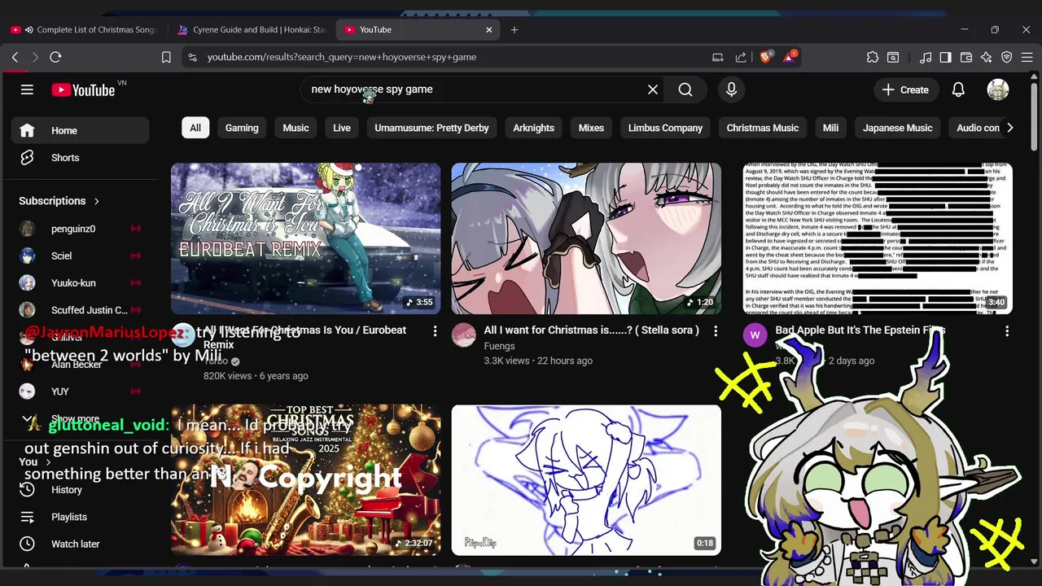
Task: Open the notifications bell
Action: 958,90
